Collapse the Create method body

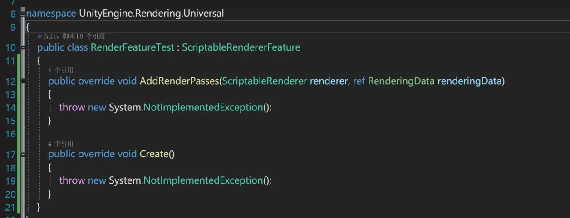point(23,154)
